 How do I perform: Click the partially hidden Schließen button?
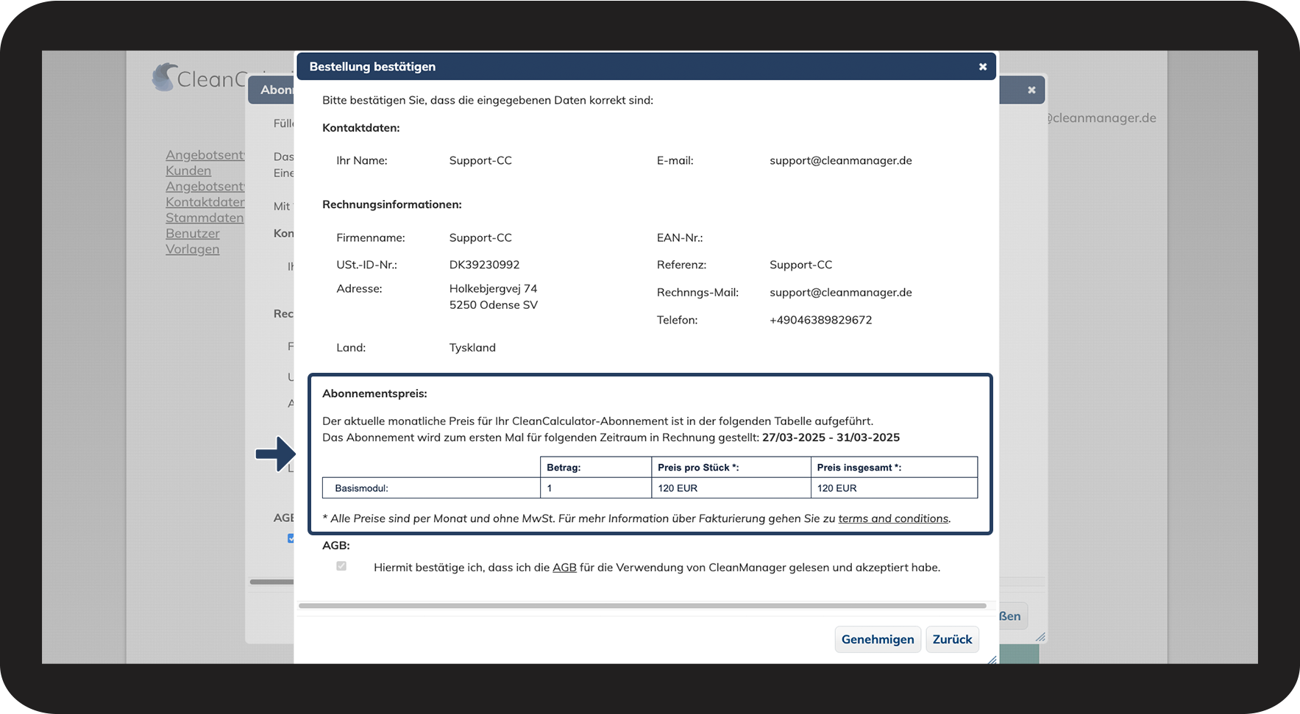(1012, 616)
